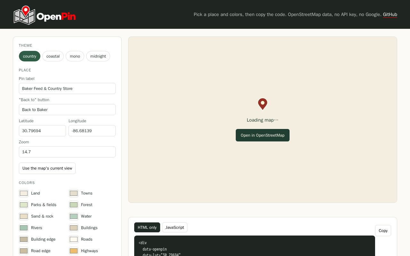The image size is (410, 256).
Task: Open the Towns color swatch
Action: [74, 193]
